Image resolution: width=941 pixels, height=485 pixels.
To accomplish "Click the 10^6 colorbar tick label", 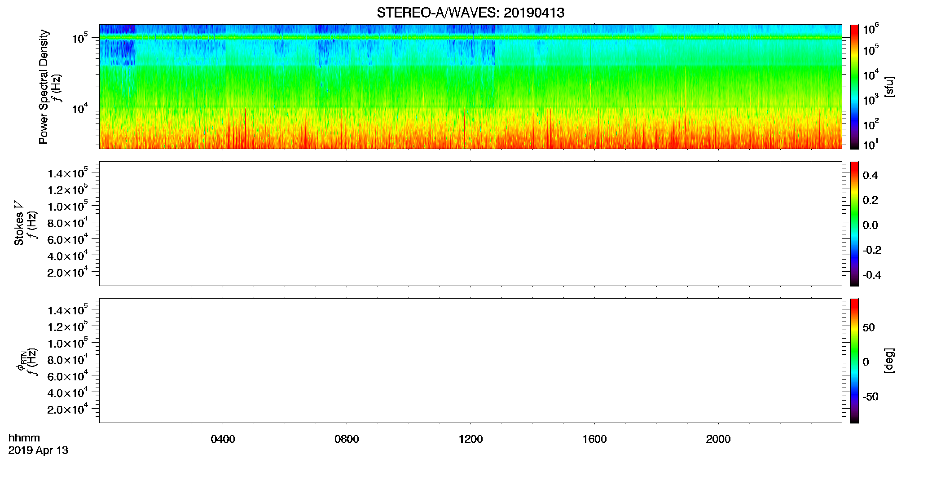I will (x=871, y=29).
